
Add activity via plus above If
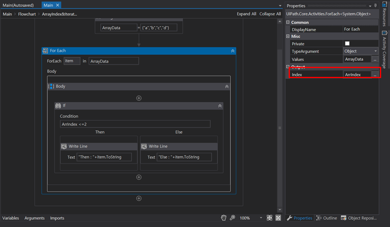(139, 98)
